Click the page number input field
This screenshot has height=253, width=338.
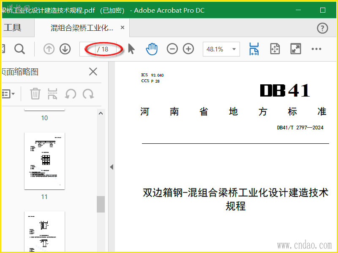[87, 49]
